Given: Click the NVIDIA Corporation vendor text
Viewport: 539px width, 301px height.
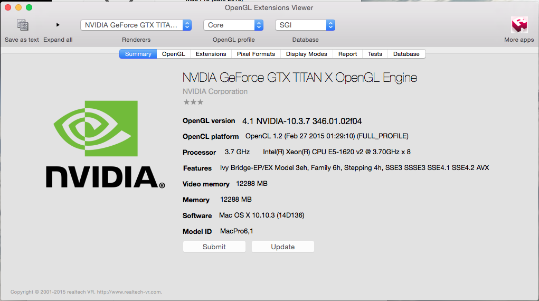Looking at the screenshot, I should 215,91.
